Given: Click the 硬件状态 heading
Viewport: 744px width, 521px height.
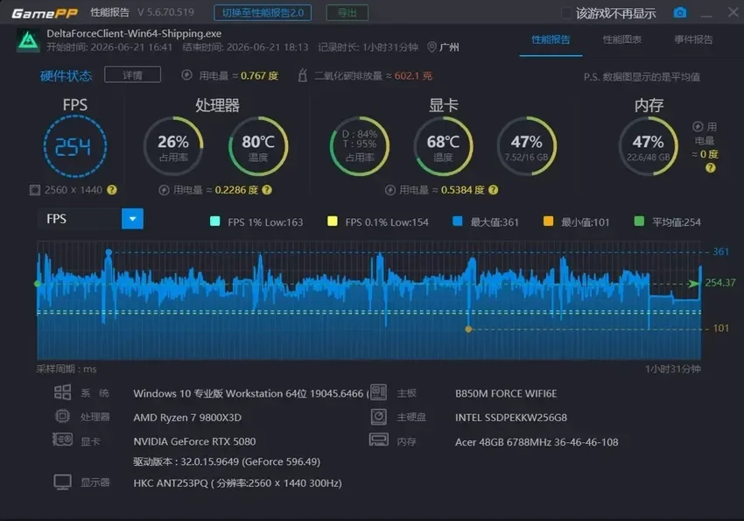Looking at the screenshot, I should pos(66,76).
